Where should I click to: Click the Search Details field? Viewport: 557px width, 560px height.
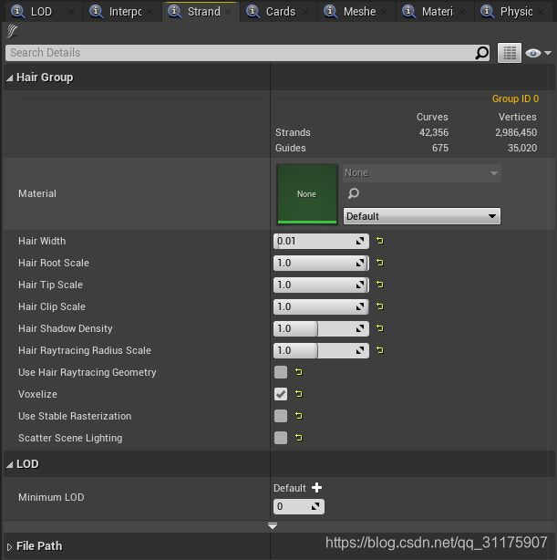(247, 53)
